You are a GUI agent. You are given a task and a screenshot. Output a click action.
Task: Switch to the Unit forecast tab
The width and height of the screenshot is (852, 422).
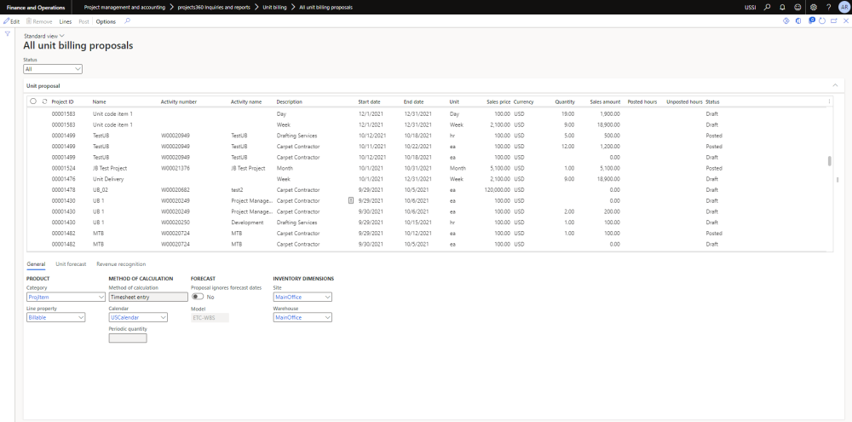click(x=71, y=264)
